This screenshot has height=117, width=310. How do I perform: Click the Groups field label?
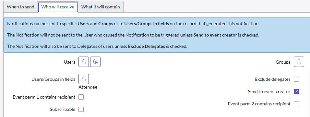tap(283, 62)
